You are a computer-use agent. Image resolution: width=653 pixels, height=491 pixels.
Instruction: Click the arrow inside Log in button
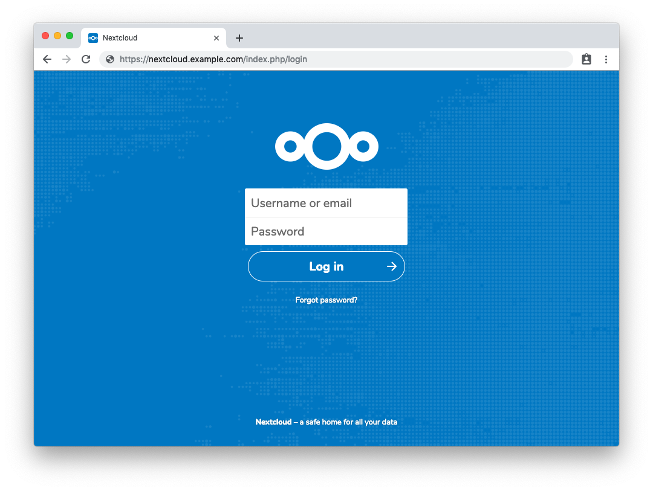click(391, 266)
